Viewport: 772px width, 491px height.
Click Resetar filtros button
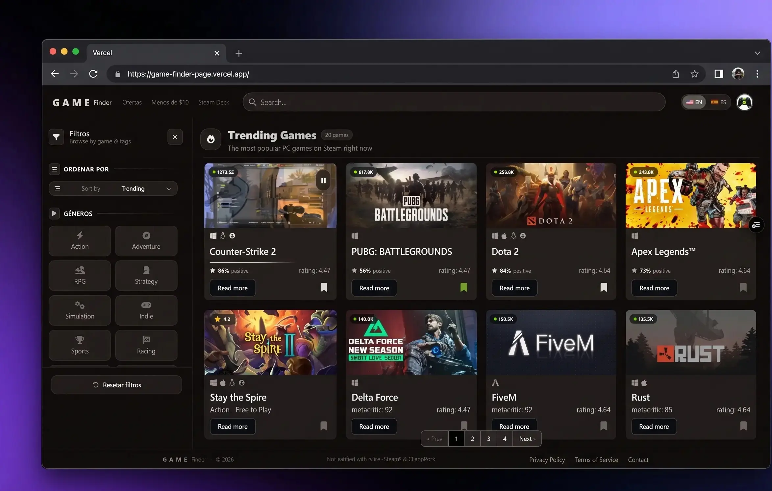116,385
